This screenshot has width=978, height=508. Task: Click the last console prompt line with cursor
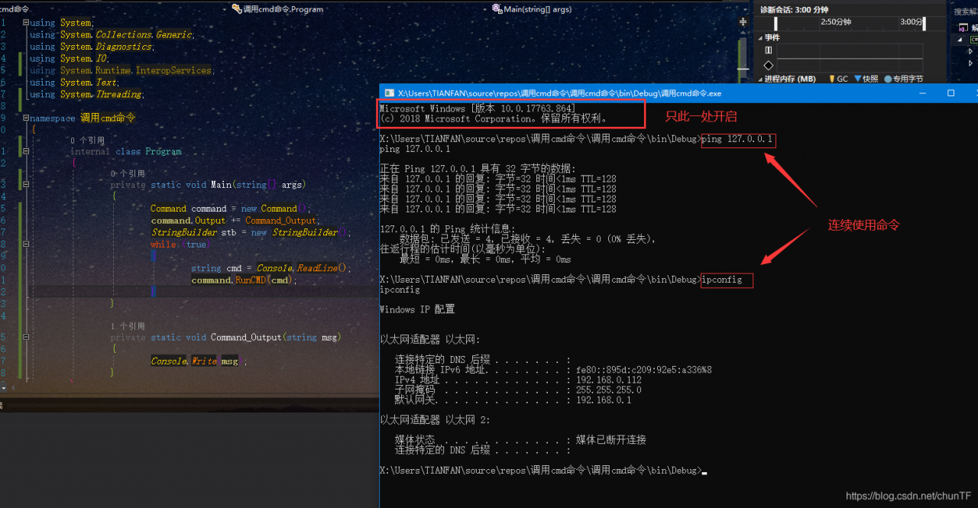tap(543, 471)
